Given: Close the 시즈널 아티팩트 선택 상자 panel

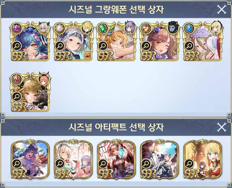Looking at the screenshot, I should tap(221, 127).
